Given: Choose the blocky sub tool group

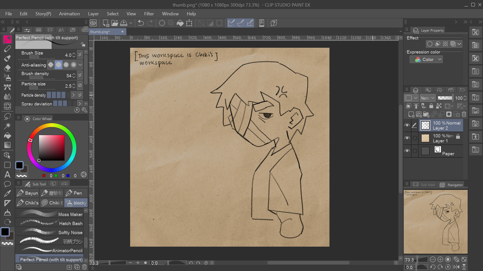Looking at the screenshot, I should [x=76, y=203].
